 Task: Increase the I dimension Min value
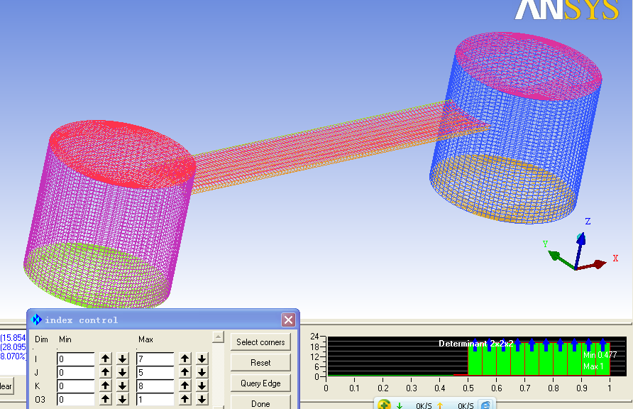pos(106,359)
